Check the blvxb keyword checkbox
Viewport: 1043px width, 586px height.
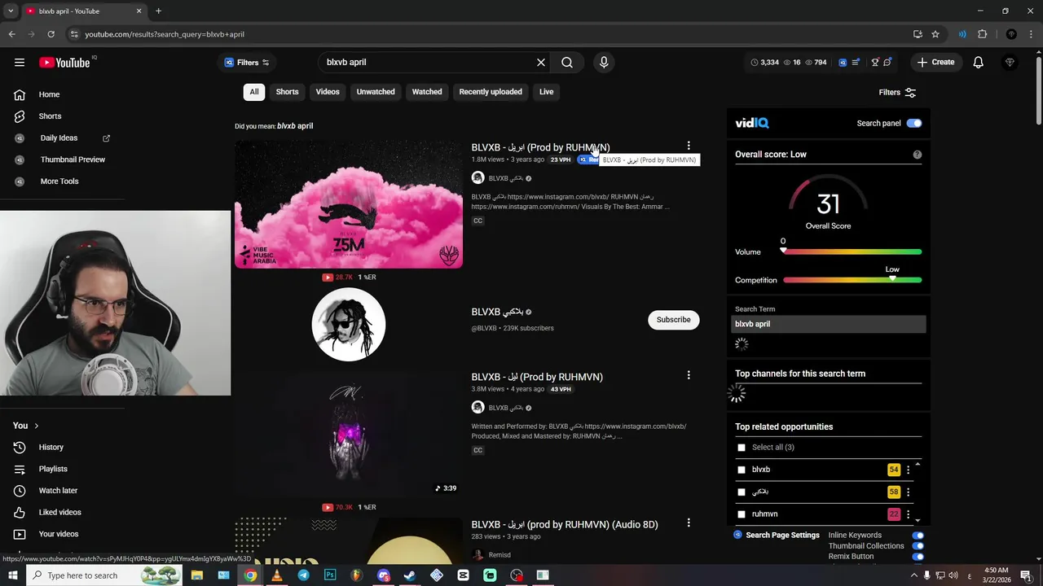click(742, 470)
